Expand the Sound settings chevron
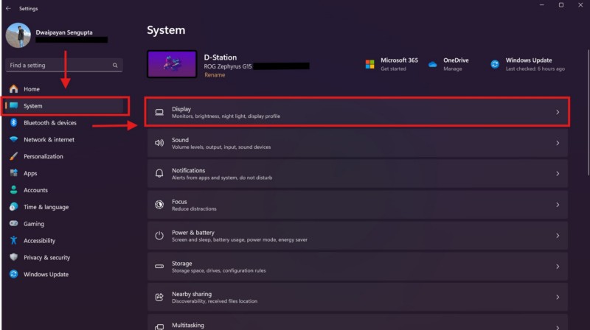This screenshot has height=330, width=590. [x=558, y=143]
